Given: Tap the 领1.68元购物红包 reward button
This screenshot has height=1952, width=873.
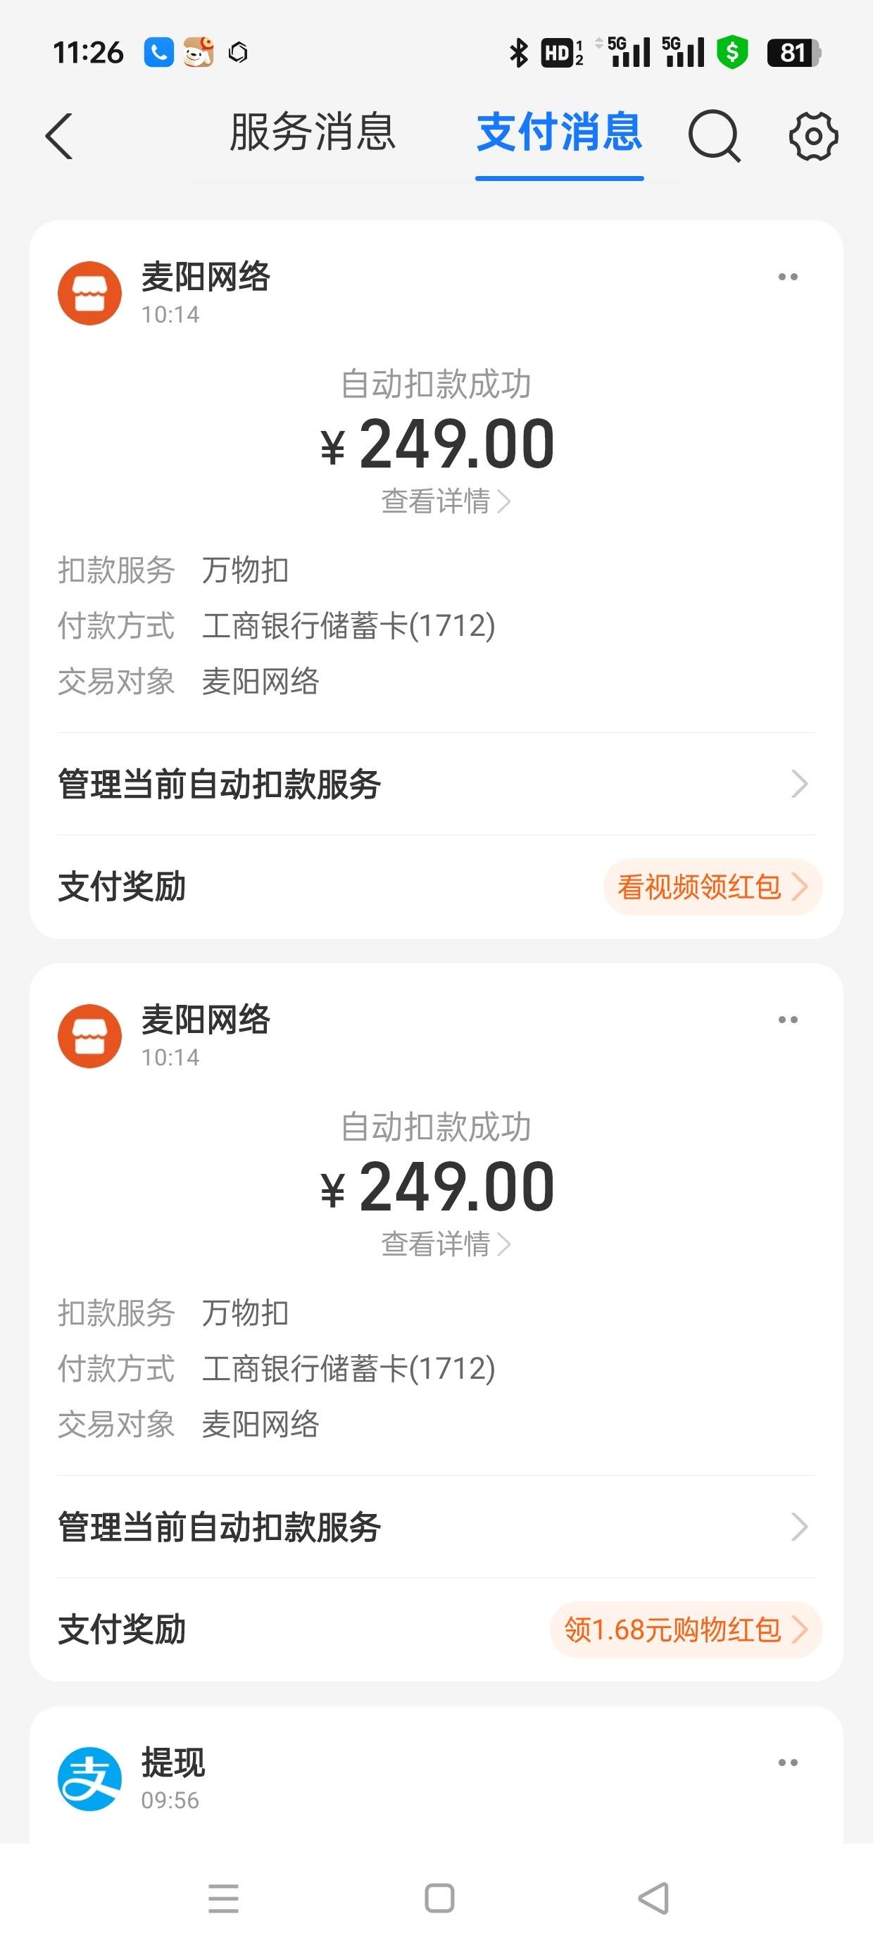Looking at the screenshot, I should [686, 1629].
